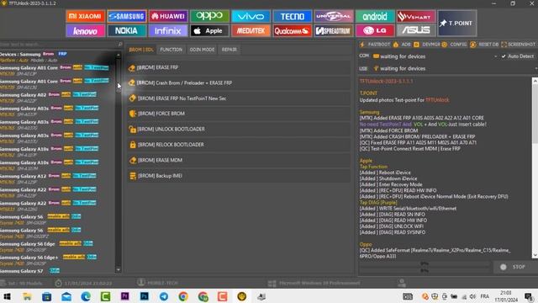Select Samsung Galaxy A02 in list

tap(57, 98)
